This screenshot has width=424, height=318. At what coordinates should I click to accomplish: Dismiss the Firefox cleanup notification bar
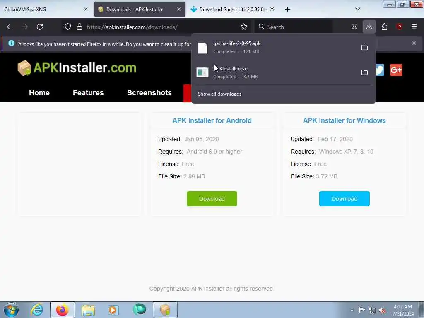point(414,43)
